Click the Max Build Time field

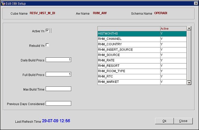click(59, 89)
